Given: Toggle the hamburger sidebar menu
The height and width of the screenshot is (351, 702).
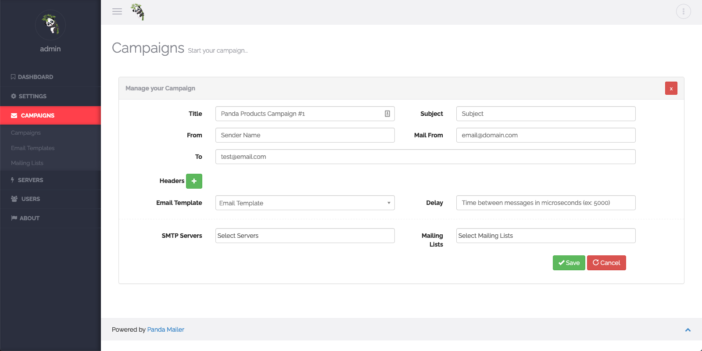Looking at the screenshot, I should point(117,12).
